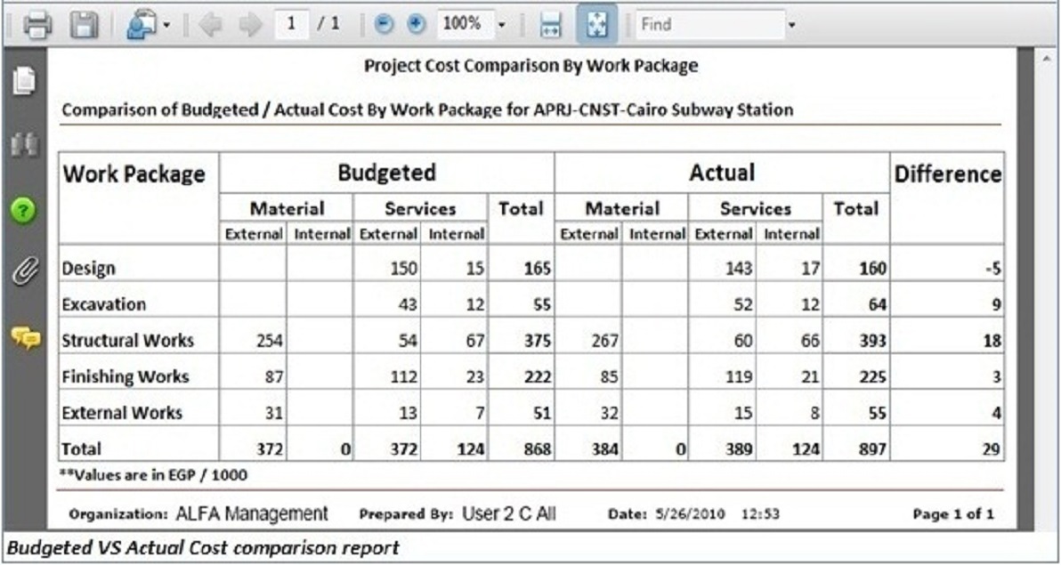Go to the next page with the right arrow
Image resolution: width=1061 pixels, height=565 pixels.
click(x=250, y=25)
